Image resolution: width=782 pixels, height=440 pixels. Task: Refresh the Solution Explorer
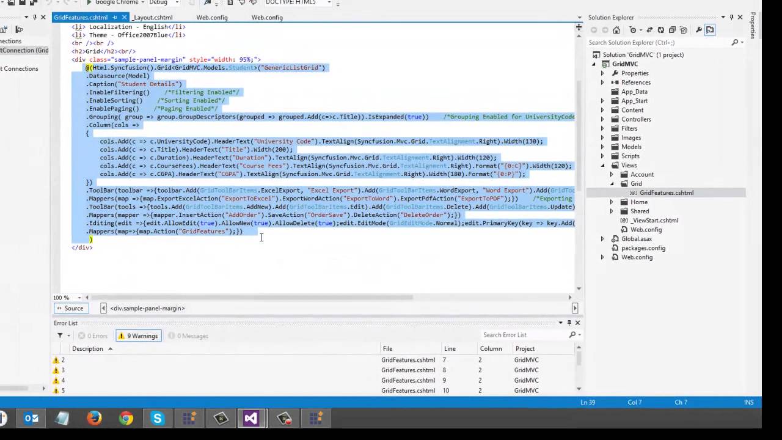660,30
